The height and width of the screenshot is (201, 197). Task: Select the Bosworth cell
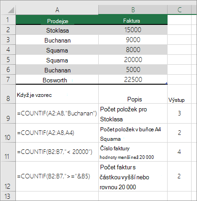57,79
